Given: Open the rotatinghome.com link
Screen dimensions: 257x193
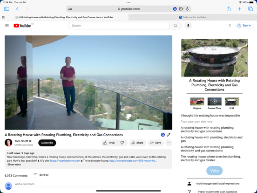Looking at the screenshot, I should click(65, 161).
